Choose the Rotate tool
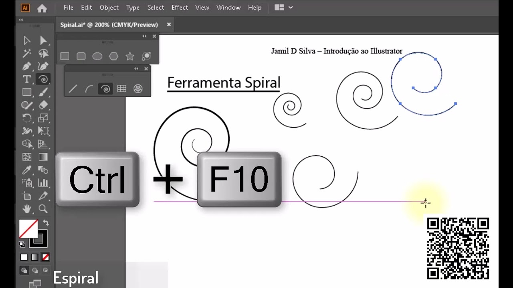 click(27, 118)
